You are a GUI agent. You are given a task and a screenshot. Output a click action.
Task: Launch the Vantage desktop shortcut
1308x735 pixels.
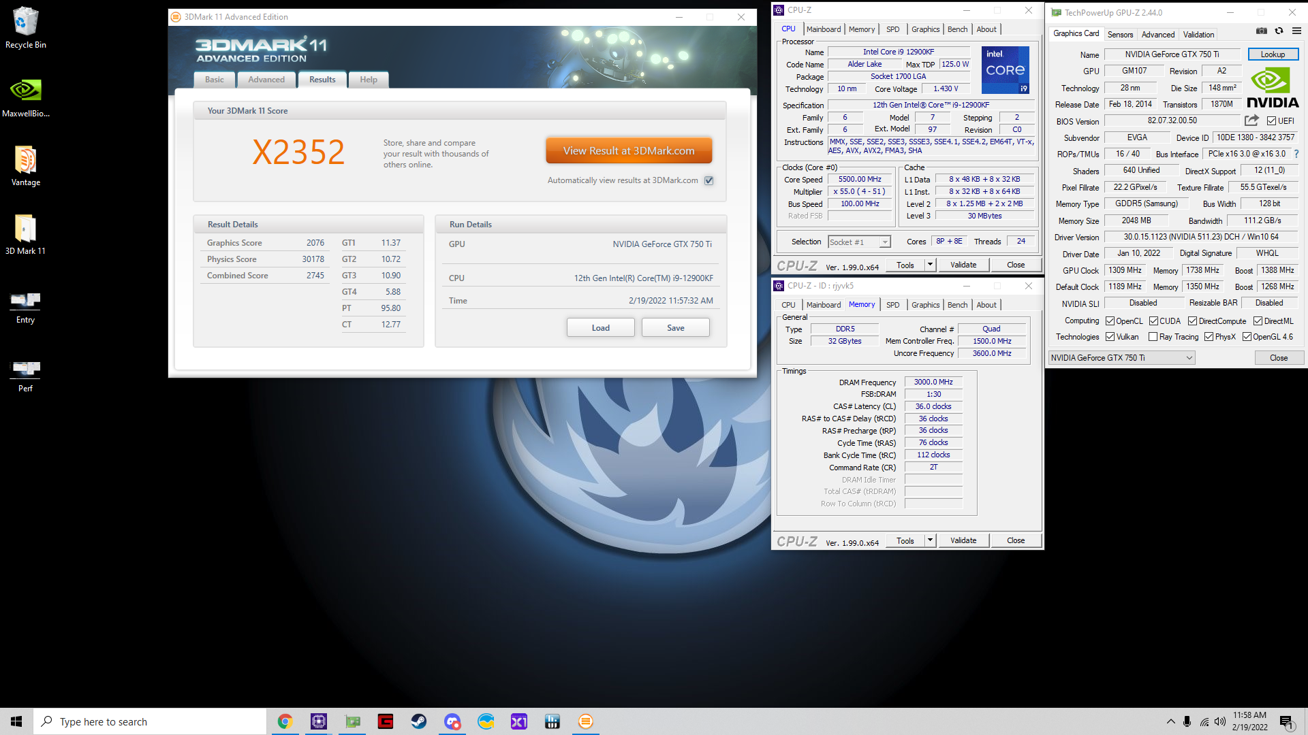pos(25,166)
